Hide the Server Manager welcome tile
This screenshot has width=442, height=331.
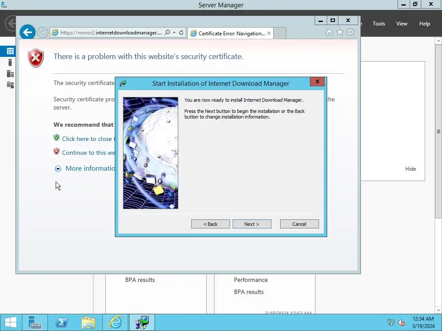[410, 169]
